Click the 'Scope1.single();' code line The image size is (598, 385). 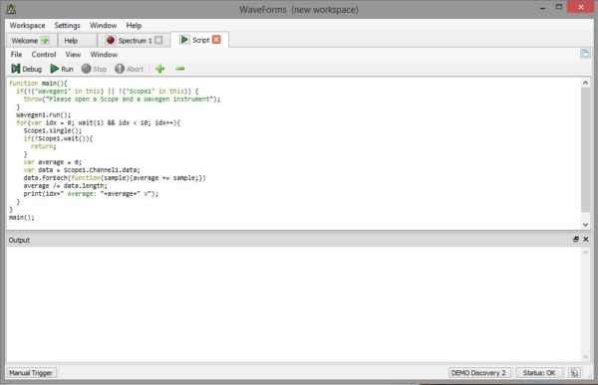click(53, 130)
